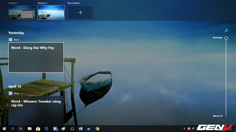Launch the Go TV taskbar app
236x132 pixels.
(x=46, y=129)
